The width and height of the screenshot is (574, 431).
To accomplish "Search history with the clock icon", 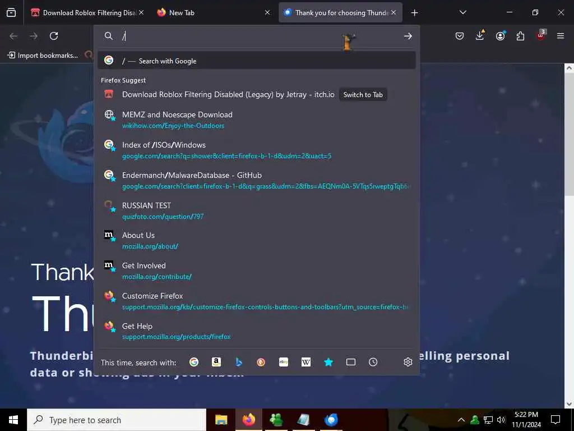I will tap(373, 362).
